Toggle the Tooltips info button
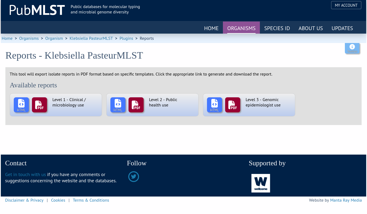Viewport: 367px width, 214px height. pos(352,48)
